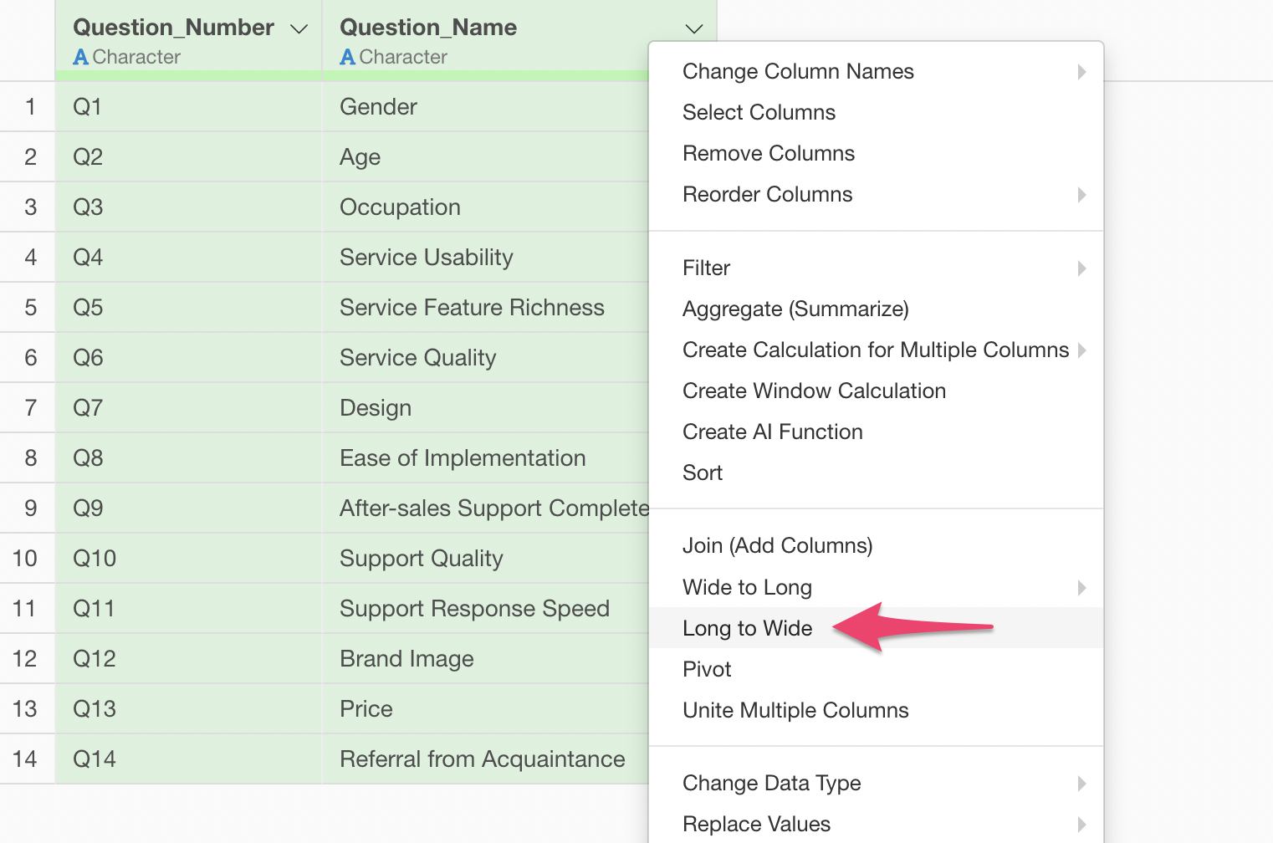Screen dimensions: 1273x843
Task: Click the Service Quality cell
Action: (x=417, y=358)
